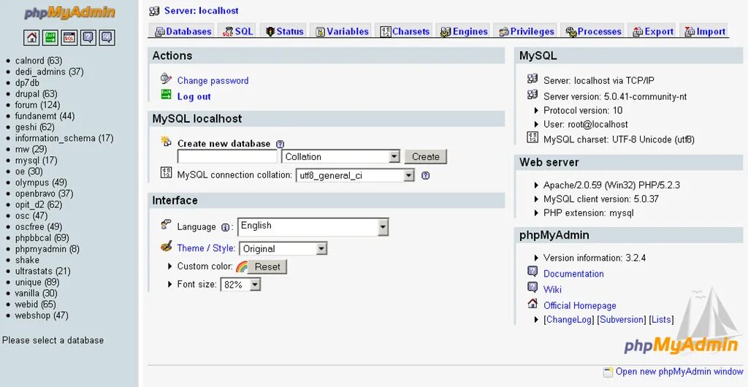Open the Charsets tab
This screenshot has height=387, width=748.
404,31
